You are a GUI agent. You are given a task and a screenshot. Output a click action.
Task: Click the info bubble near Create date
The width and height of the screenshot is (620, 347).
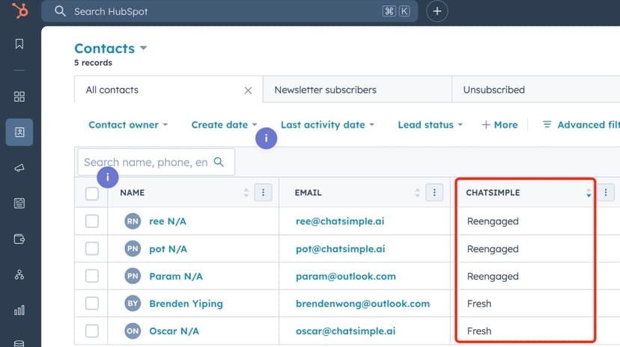[266, 138]
